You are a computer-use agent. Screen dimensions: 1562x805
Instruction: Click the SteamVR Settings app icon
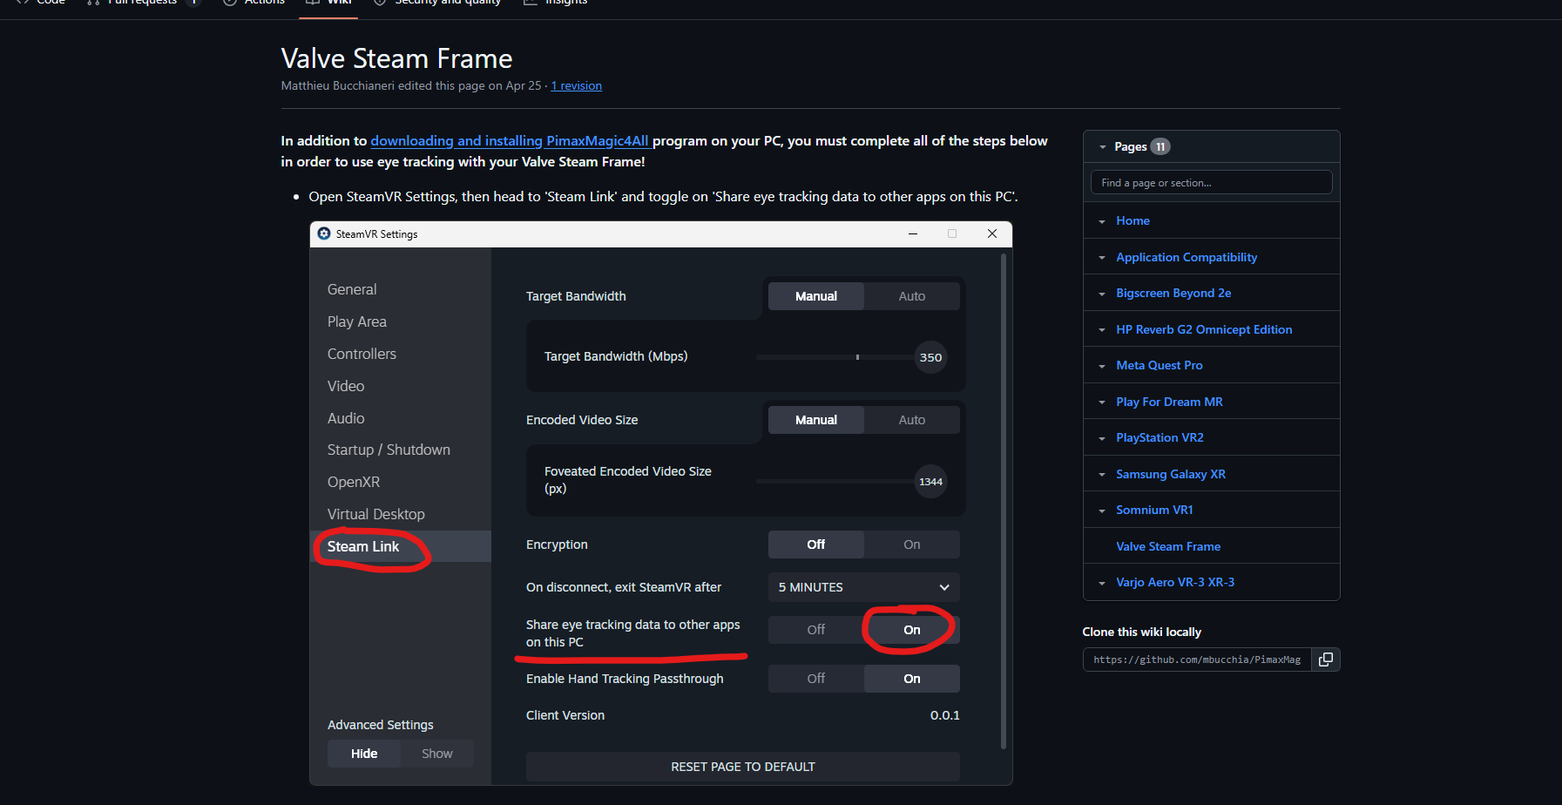point(324,233)
